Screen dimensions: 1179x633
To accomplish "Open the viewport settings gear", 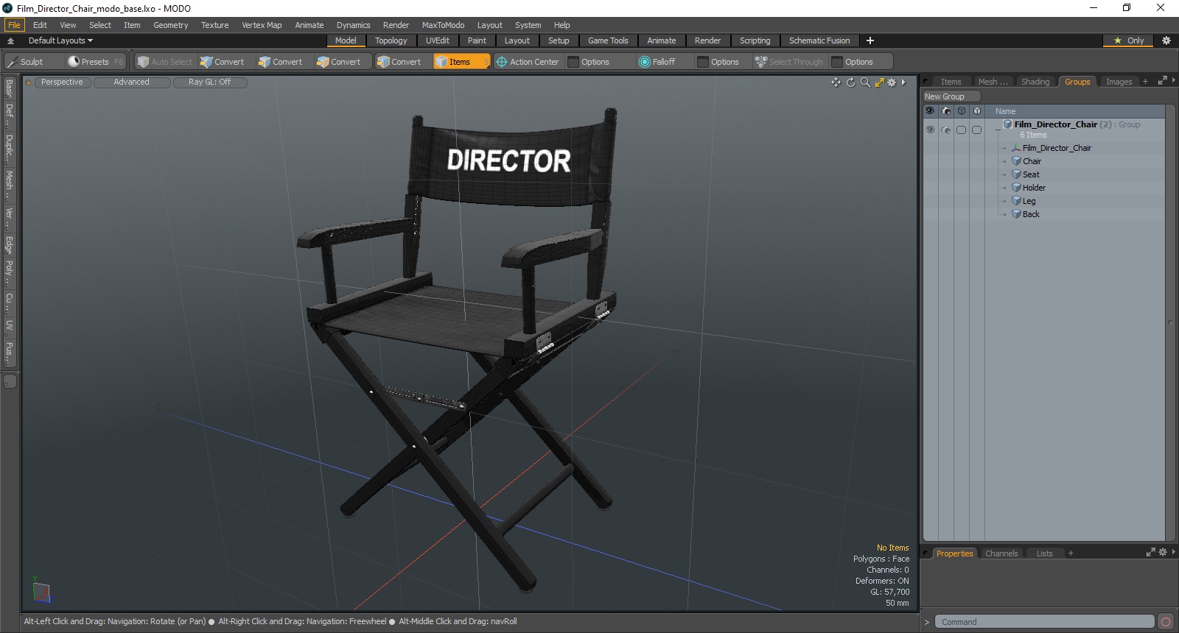I will tap(892, 82).
